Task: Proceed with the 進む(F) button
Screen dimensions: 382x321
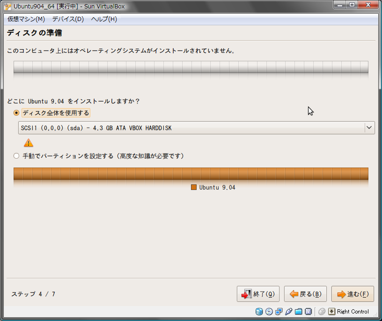Action: click(x=353, y=294)
